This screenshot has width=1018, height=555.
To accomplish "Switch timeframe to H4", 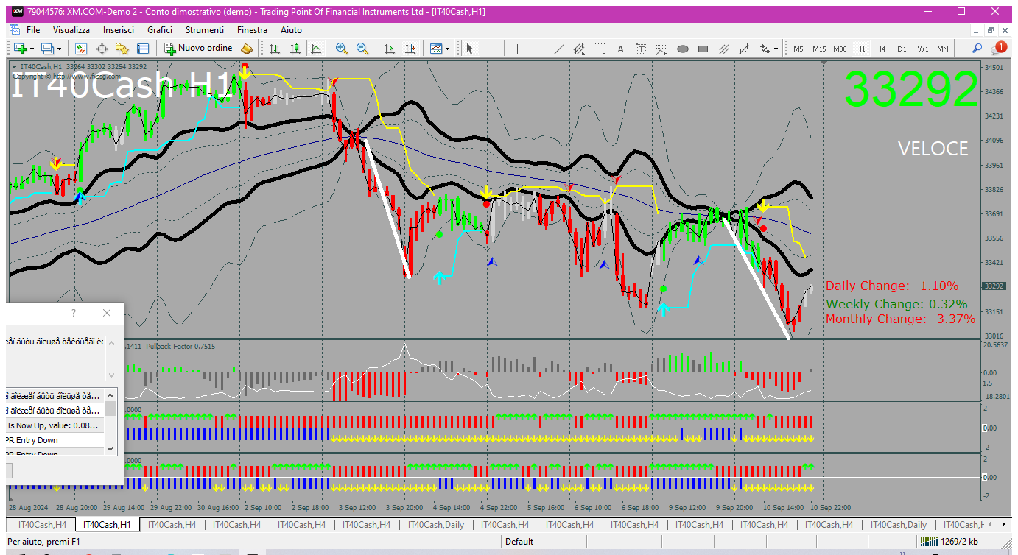I will (x=881, y=49).
